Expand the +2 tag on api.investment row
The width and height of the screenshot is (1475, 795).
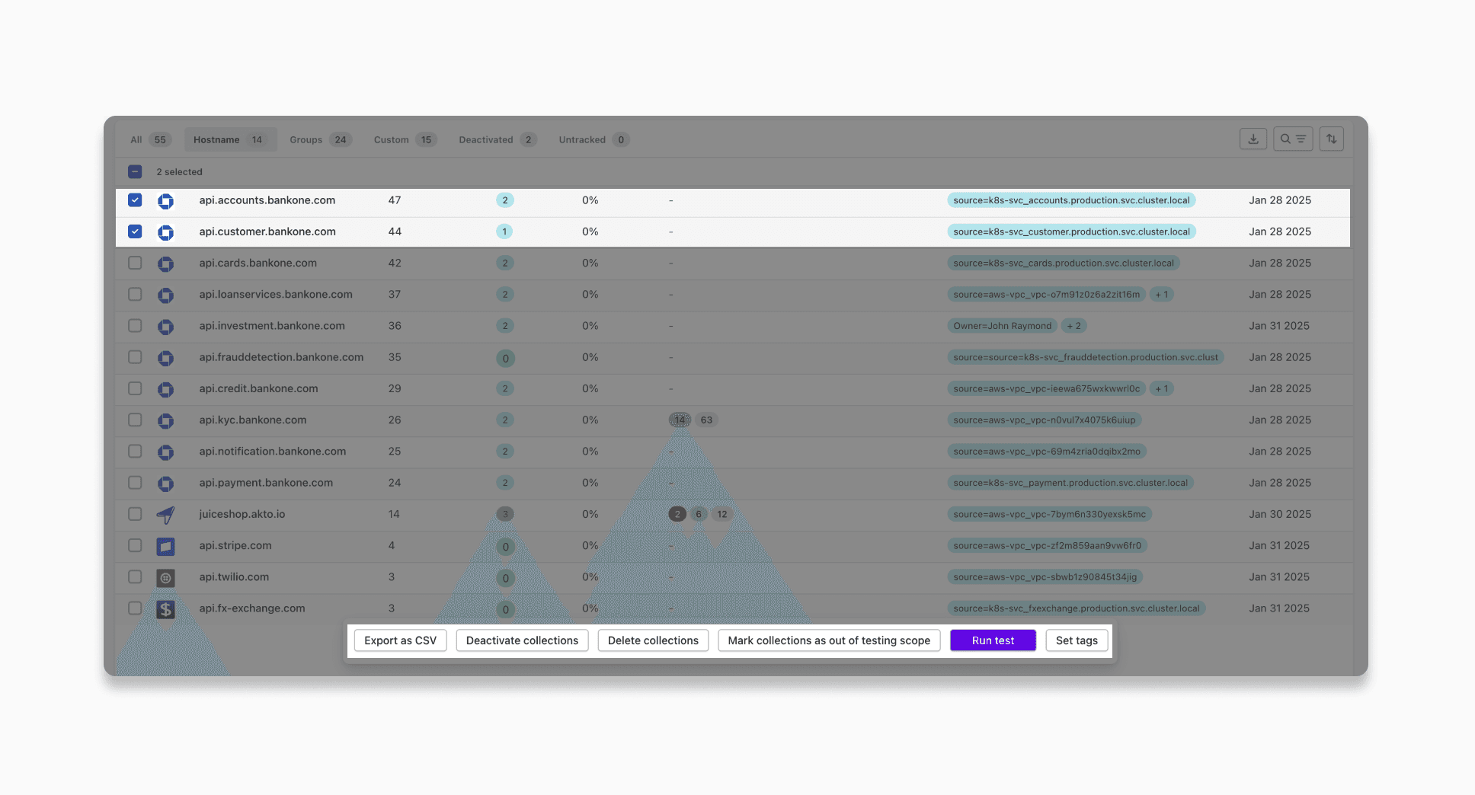coord(1073,325)
